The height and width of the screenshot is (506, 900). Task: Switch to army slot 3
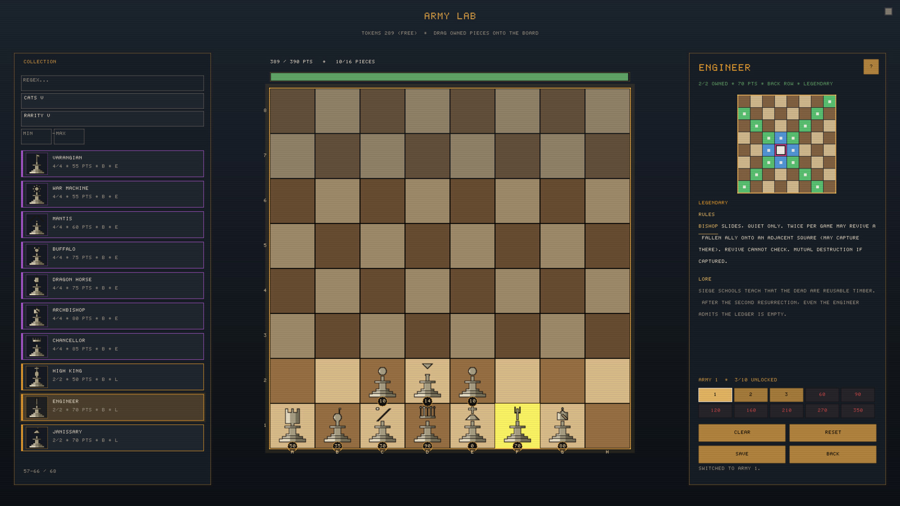[786, 394]
